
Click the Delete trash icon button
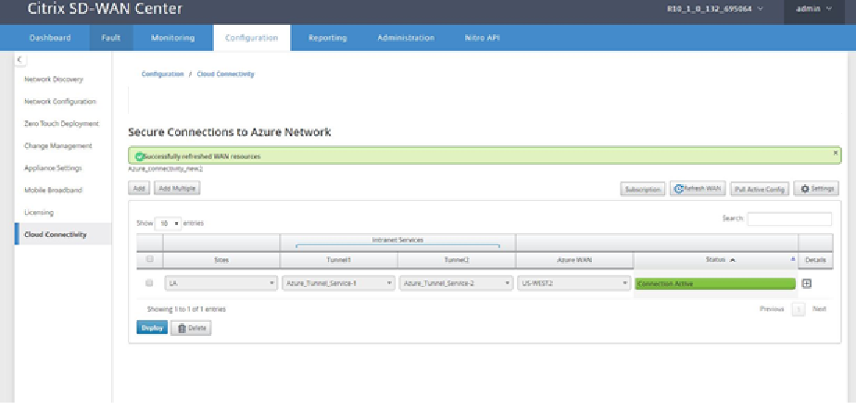coord(191,328)
